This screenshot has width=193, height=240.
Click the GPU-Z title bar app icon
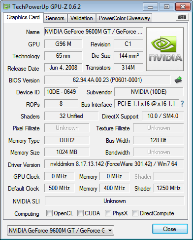[7, 6]
